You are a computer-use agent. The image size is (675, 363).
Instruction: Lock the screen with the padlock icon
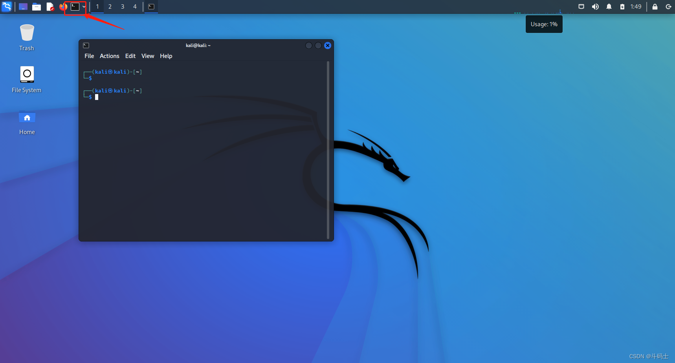655,7
